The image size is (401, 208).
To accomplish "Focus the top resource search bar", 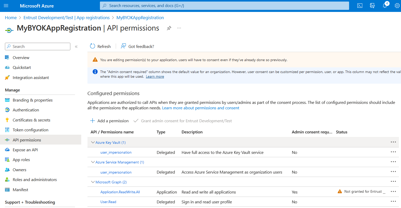I will pyautogui.click(x=225, y=5).
